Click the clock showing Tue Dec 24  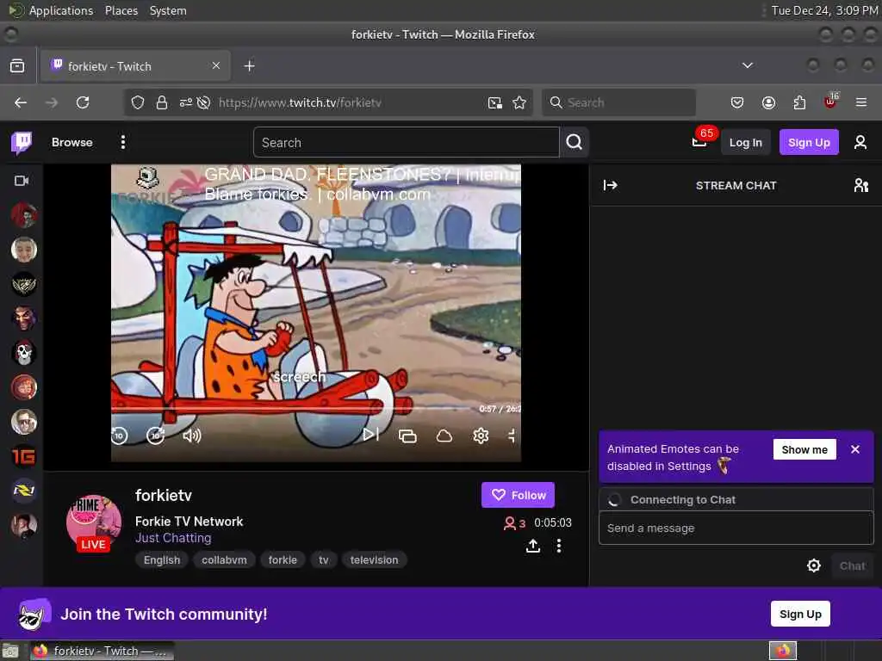tap(824, 10)
